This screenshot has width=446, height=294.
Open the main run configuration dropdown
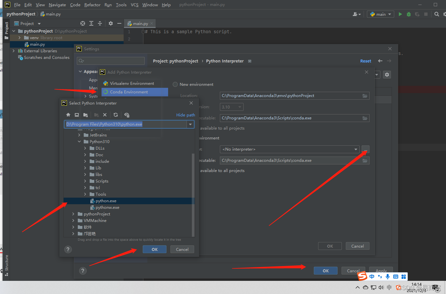pyautogui.click(x=380, y=14)
